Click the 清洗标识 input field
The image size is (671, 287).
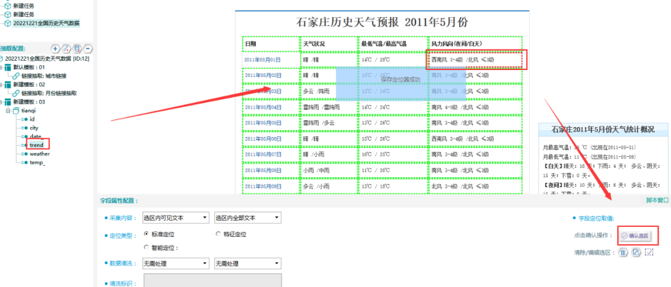tap(212, 280)
